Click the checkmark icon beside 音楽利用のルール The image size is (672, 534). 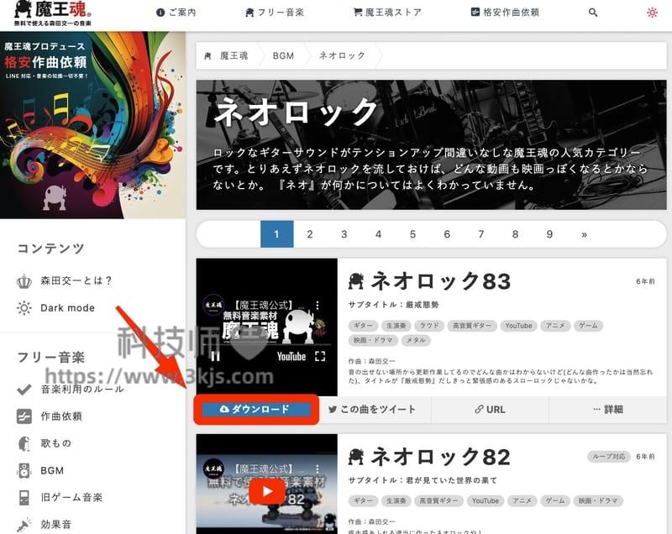(x=24, y=389)
